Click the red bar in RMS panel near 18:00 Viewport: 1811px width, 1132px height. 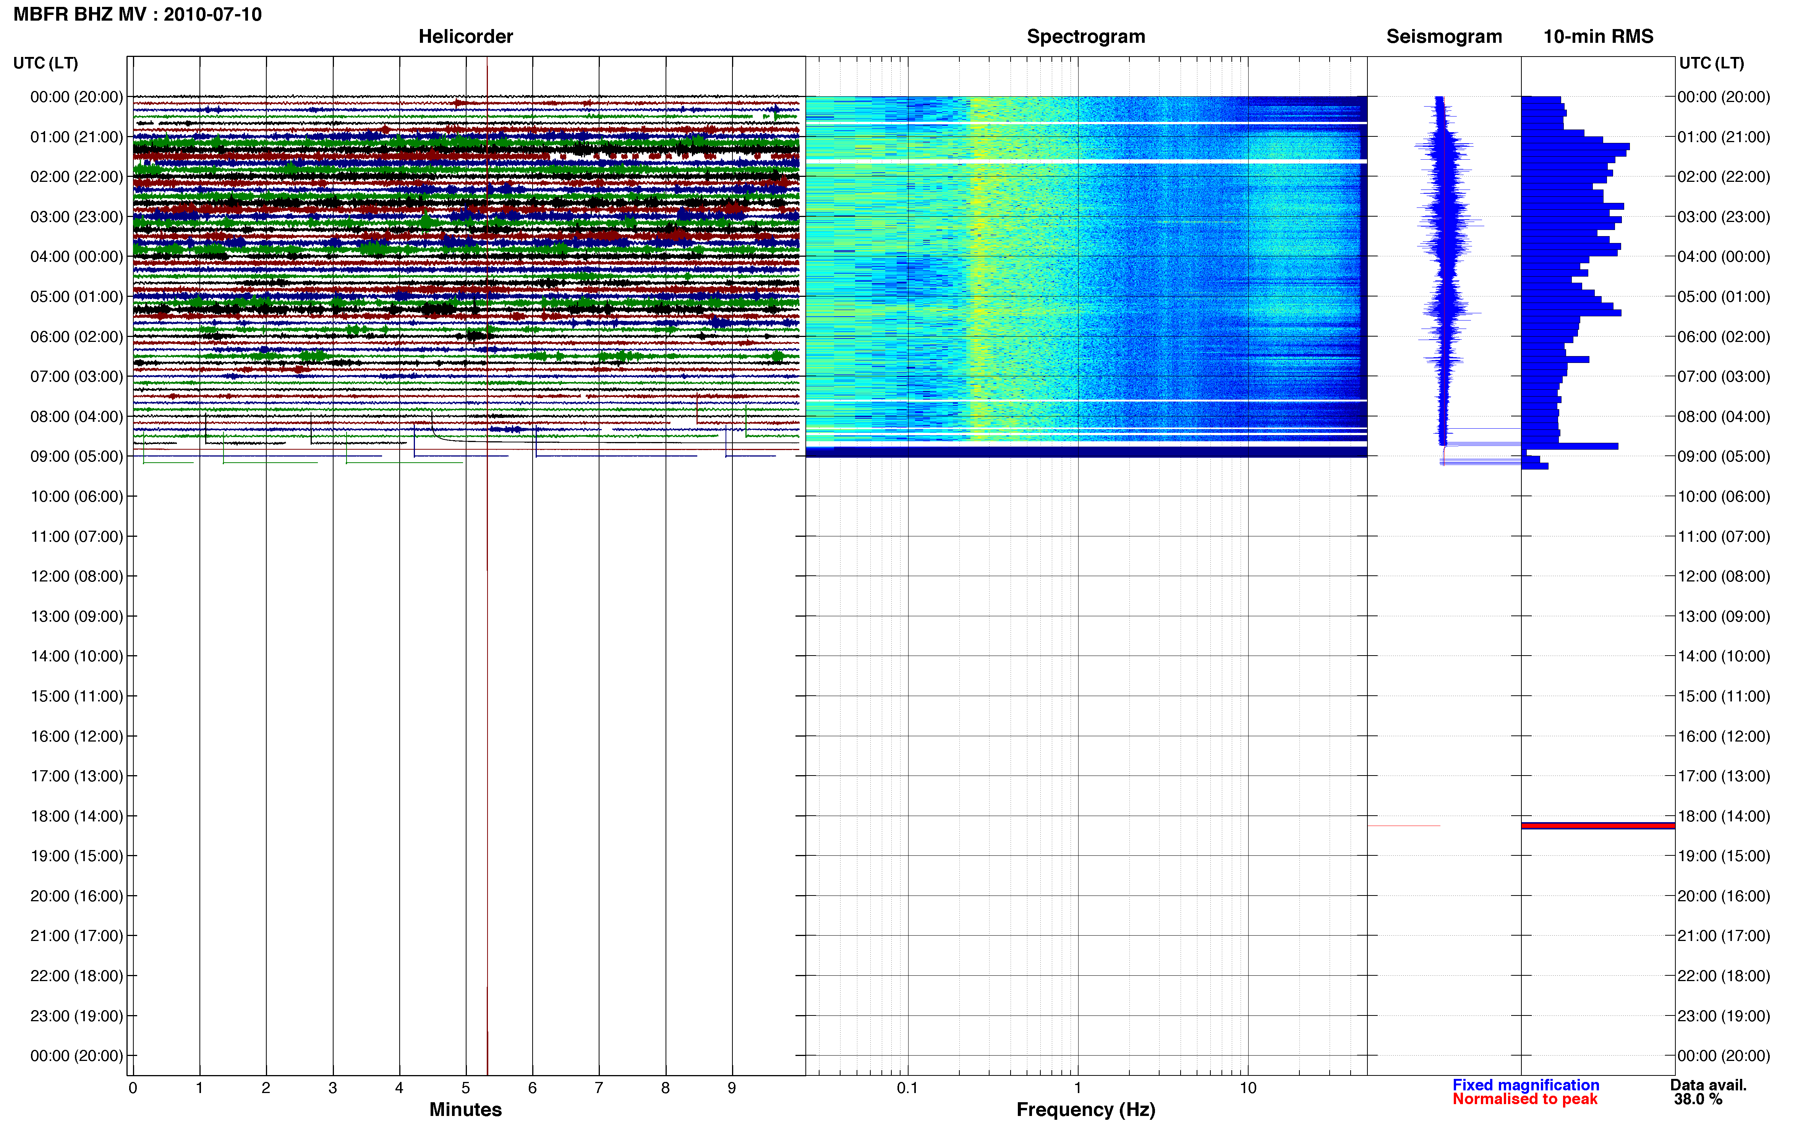pyautogui.click(x=1598, y=826)
